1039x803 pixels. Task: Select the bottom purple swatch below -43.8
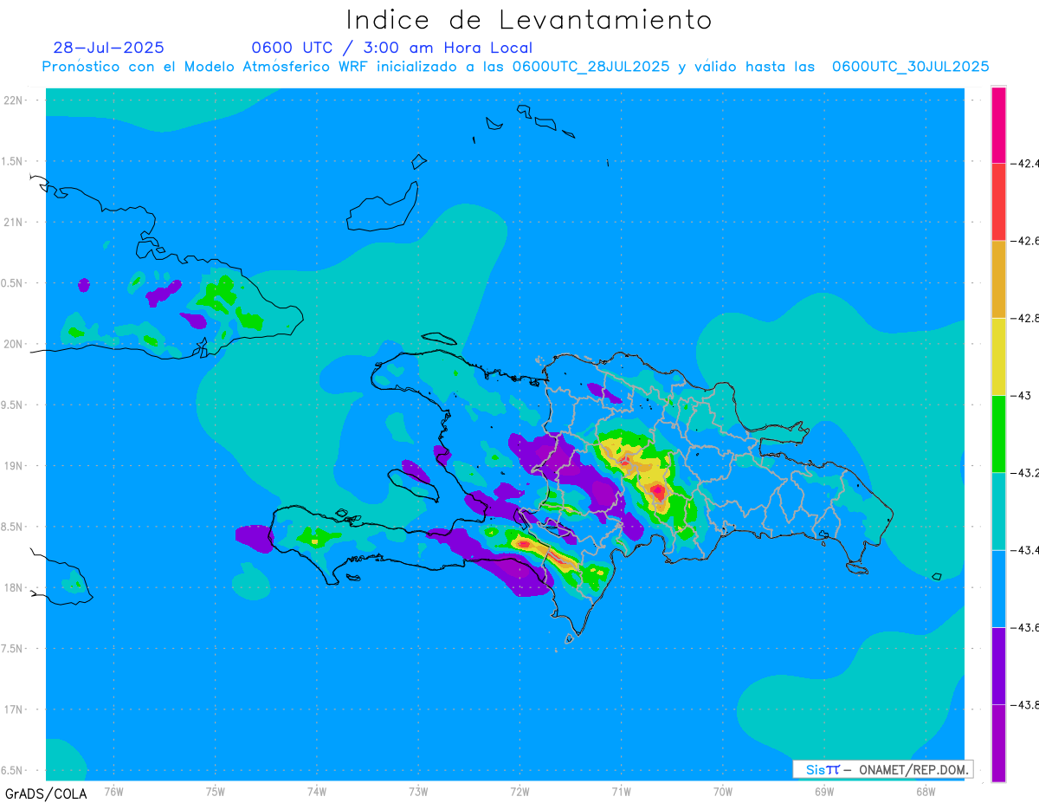click(998, 743)
